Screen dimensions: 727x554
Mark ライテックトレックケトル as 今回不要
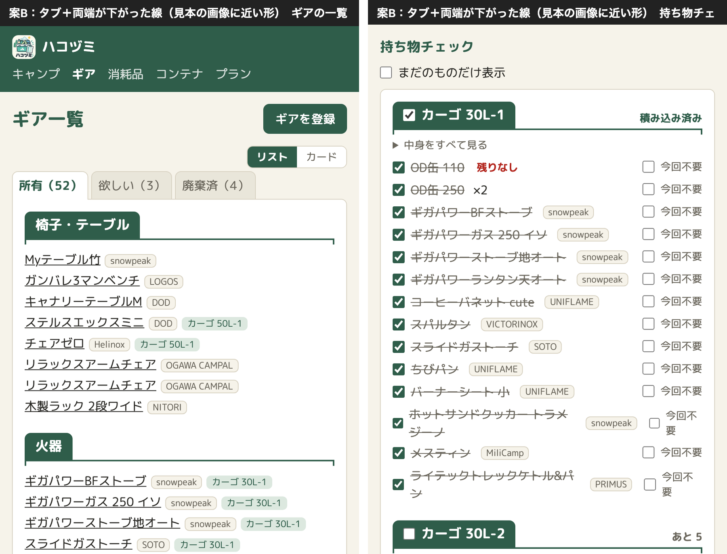[x=650, y=485]
